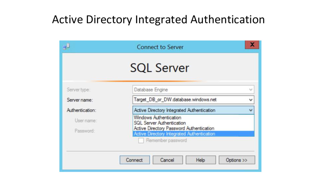This screenshot has width=317, height=178.
Task: Open the Server type dropdown arrow
Action: tap(251, 90)
